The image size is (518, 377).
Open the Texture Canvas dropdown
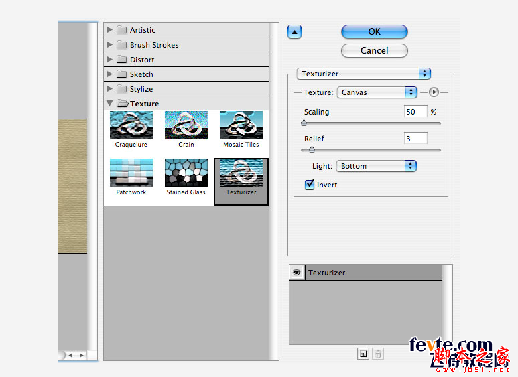tap(377, 92)
